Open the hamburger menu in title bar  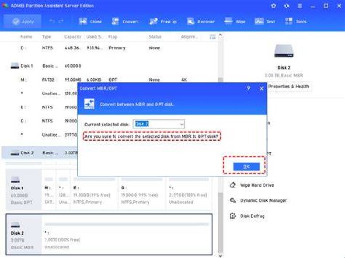299,6
